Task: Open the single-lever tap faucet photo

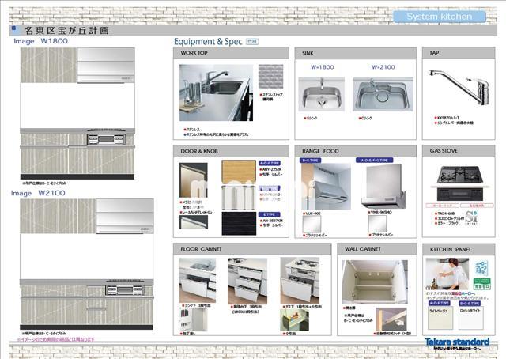Action: (x=459, y=87)
